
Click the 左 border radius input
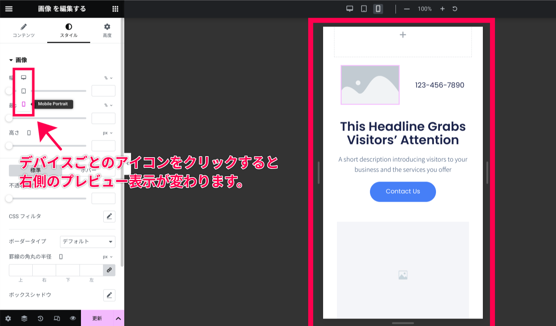pyautogui.click(x=92, y=270)
